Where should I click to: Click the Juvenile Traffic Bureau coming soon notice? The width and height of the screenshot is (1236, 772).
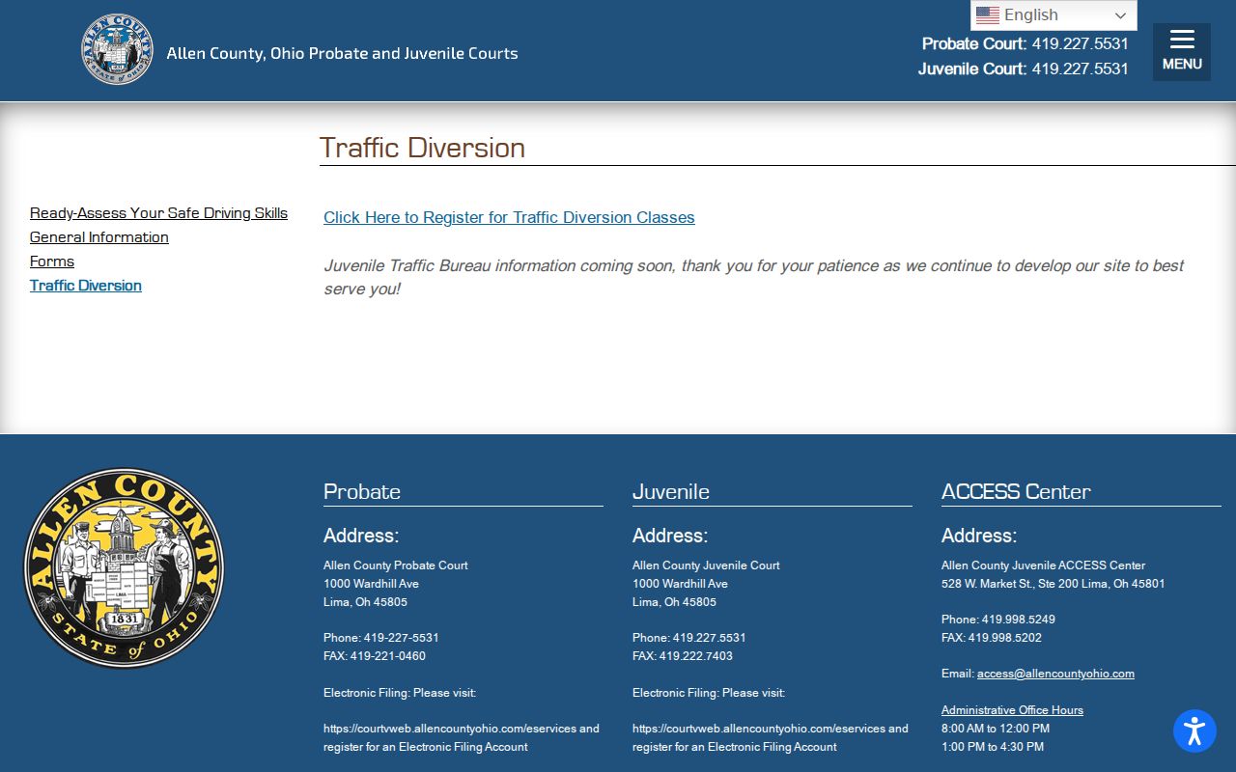pyautogui.click(x=754, y=277)
